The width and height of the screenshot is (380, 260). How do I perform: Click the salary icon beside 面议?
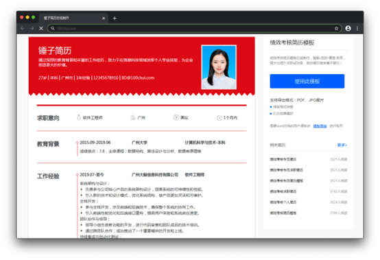176,117
